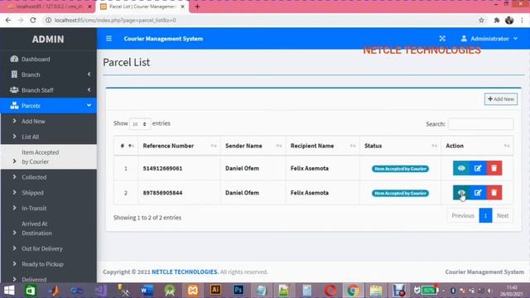The image size is (530, 298).
Task: Click the Add New parcel button
Action: (500, 99)
